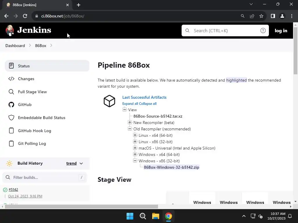Select the Status sidebar item
This screenshot has width=298, height=223.
click(x=47, y=66)
